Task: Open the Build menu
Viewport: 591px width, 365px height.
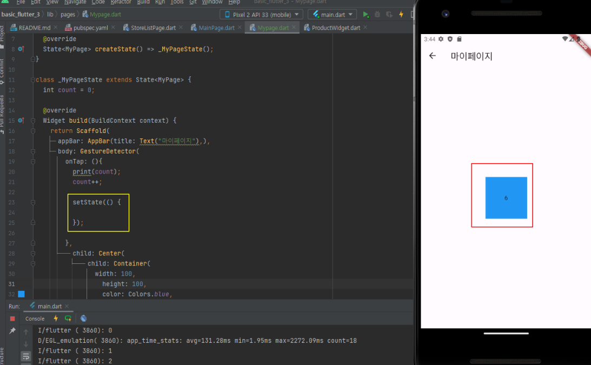Action: click(143, 2)
